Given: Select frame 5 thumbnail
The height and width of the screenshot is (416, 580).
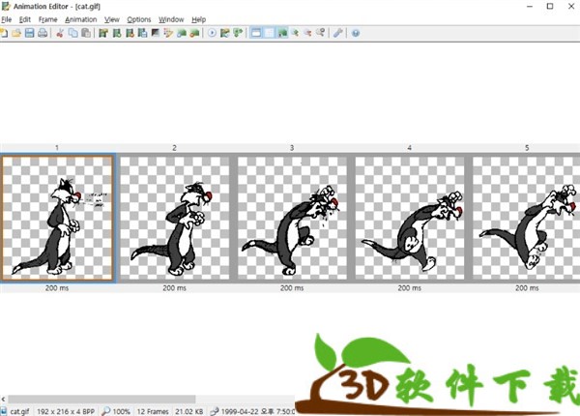Looking at the screenshot, I should pyautogui.click(x=527, y=218).
